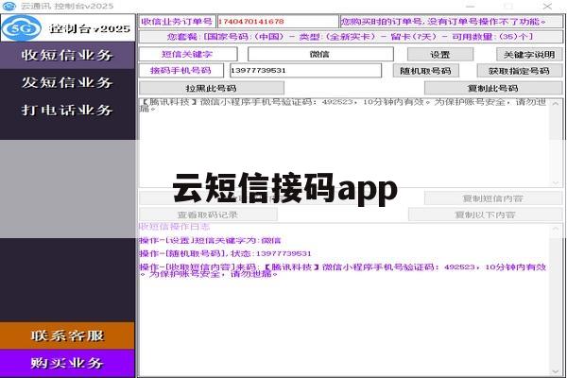Screen dimensions: 567x378
Task: Click the phone number field 13977739531
Action: pos(305,70)
